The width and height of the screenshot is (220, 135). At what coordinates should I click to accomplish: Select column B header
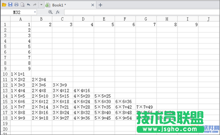(42, 19)
